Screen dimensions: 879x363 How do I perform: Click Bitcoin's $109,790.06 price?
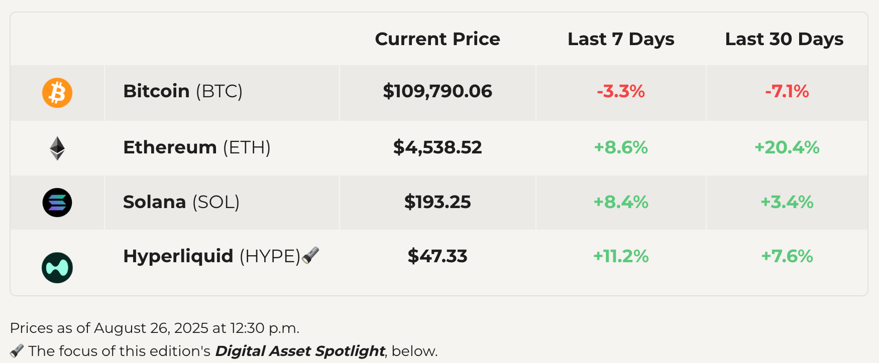[x=437, y=91]
